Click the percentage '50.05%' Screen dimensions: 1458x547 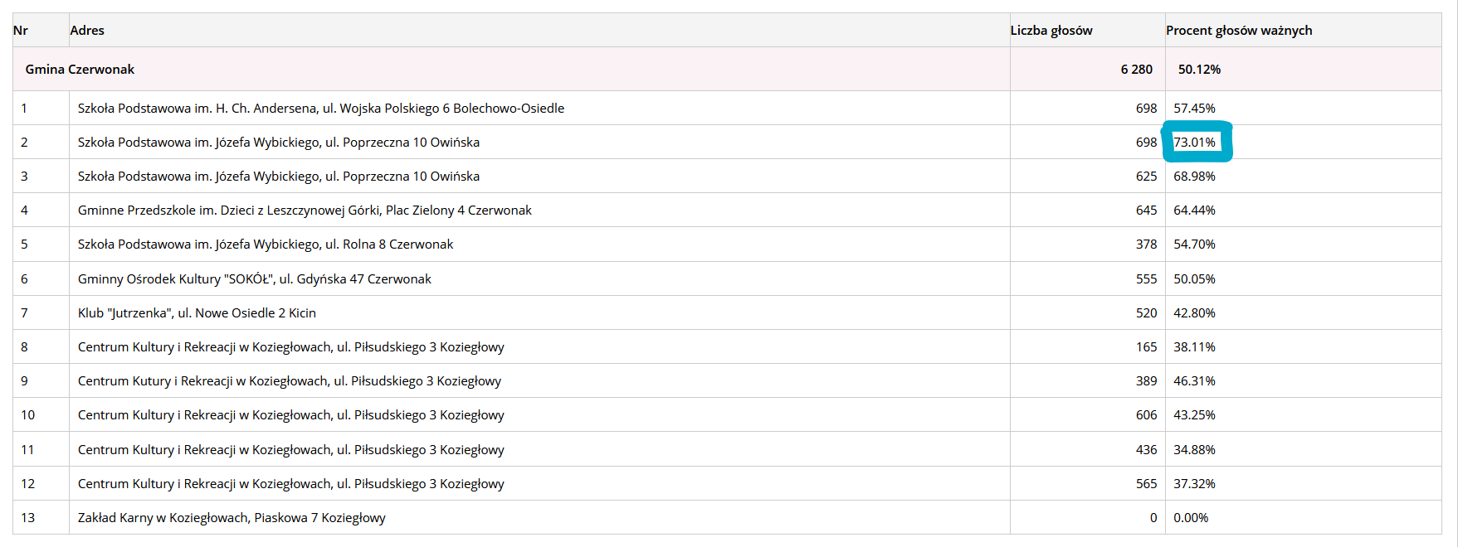coord(1194,279)
